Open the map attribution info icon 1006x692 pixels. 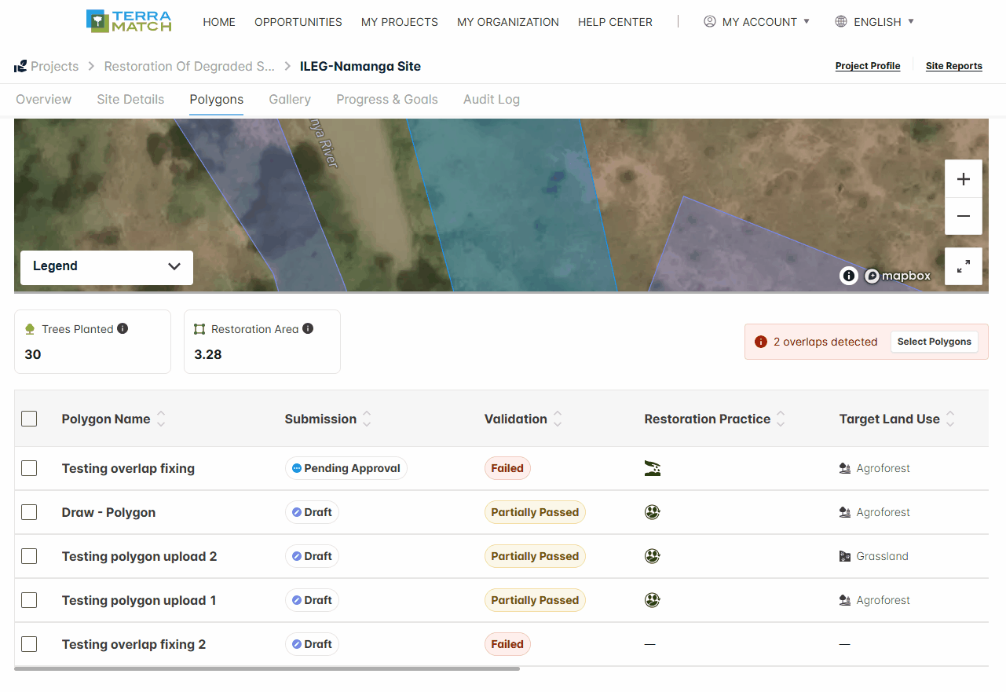[849, 276]
